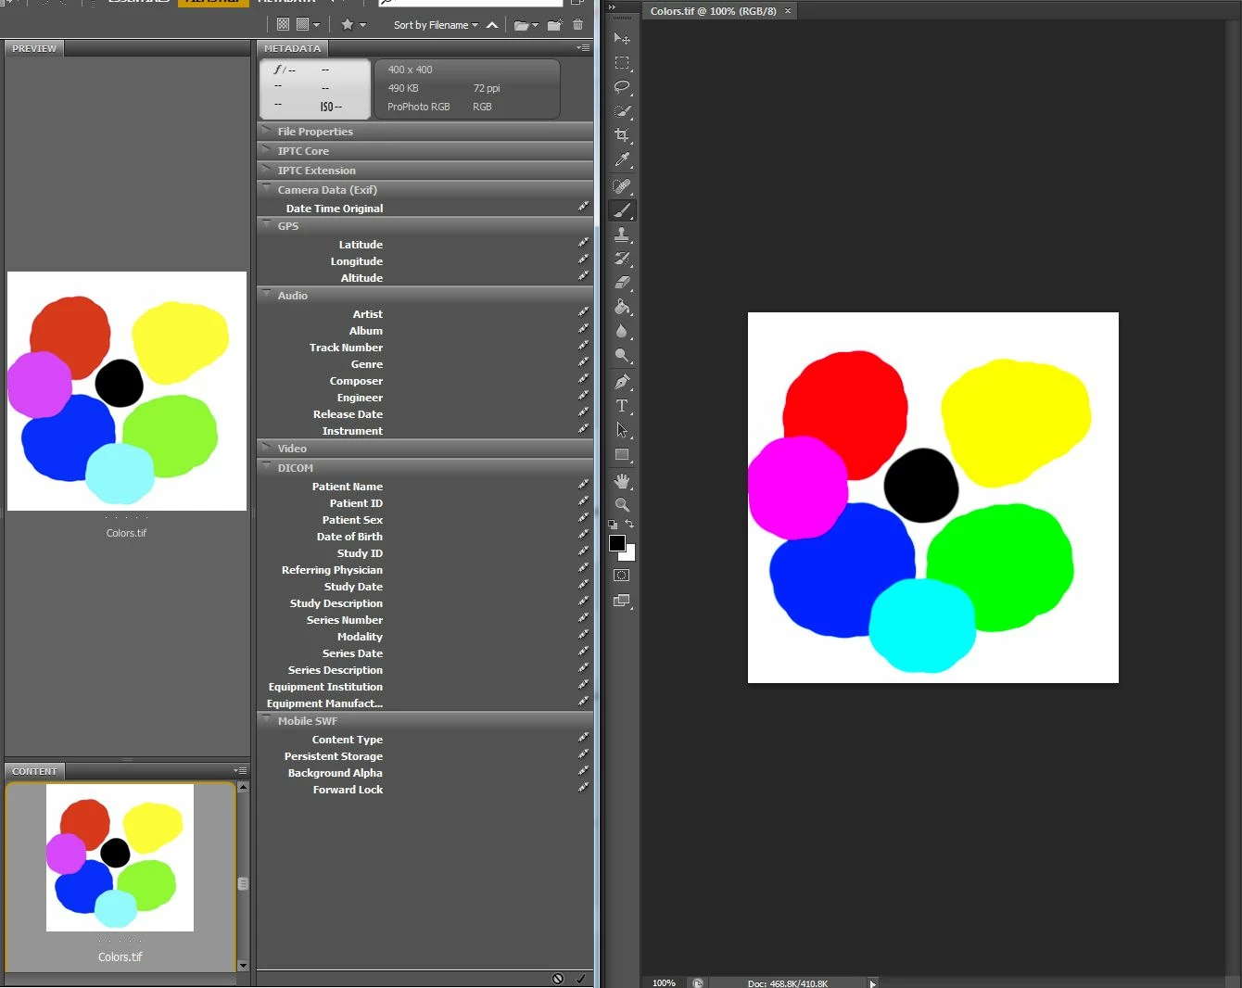Select the Clone Stamp tool
The height and width of the screenshot is (988, 1242).
point(622,234)
